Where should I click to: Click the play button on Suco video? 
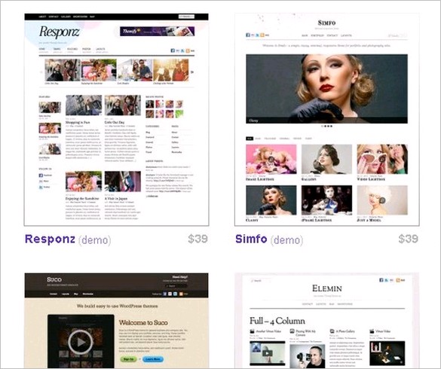81,342
